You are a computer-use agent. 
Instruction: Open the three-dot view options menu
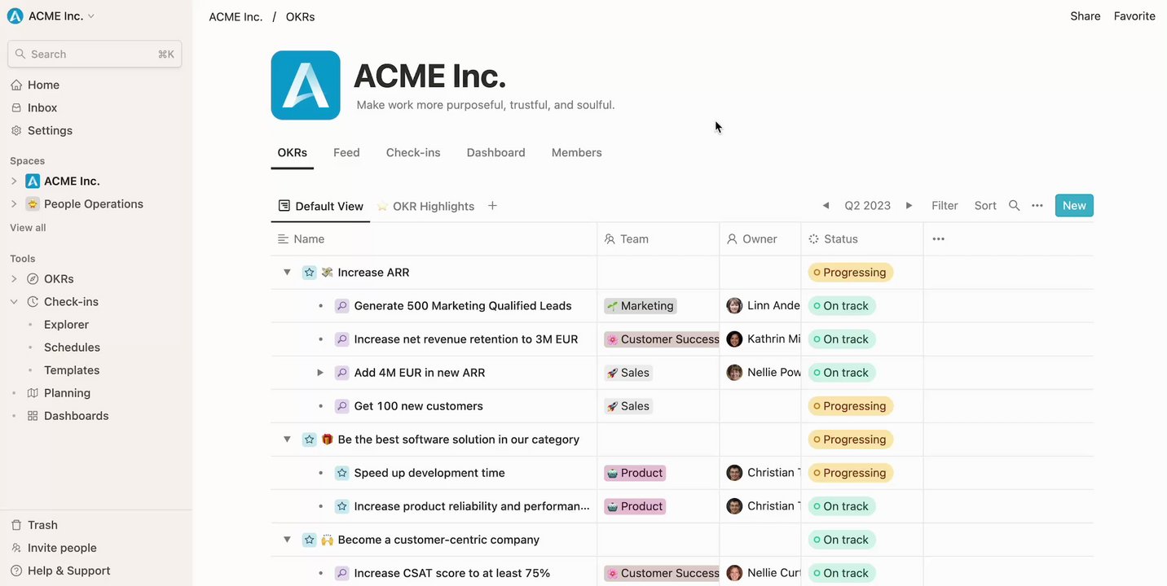click(x=1037, y=206)
